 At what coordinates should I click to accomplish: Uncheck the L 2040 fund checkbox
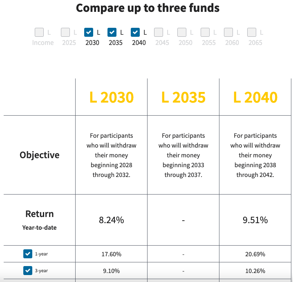point(135,32)
